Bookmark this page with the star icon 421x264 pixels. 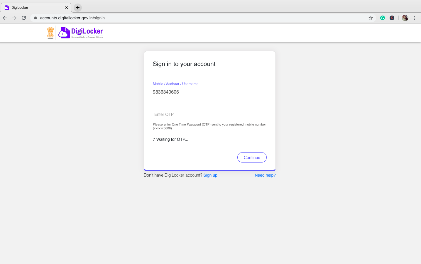click(371, 18)
